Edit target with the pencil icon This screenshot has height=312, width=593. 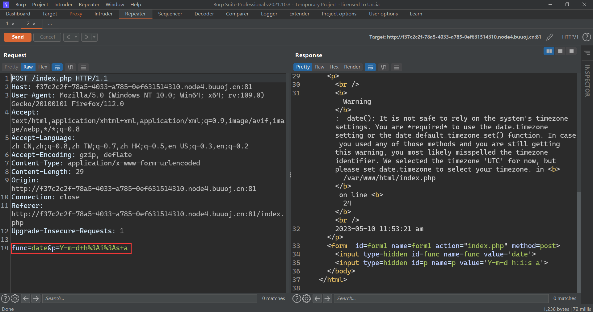[x=550, y=37]
